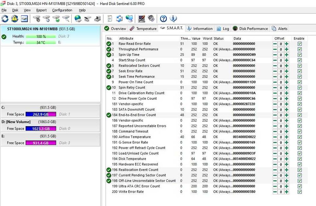Click green check icon beside Spin Up Time

click(x=109, y=55)
